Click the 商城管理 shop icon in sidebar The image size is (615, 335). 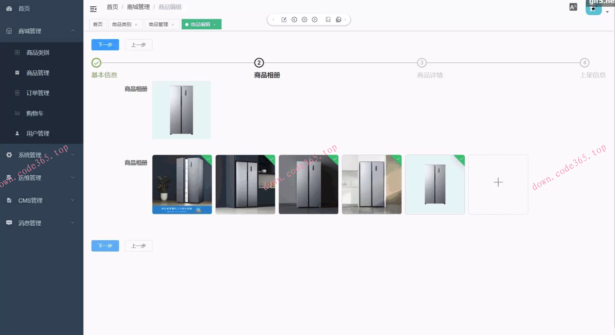tap(9, 31)
